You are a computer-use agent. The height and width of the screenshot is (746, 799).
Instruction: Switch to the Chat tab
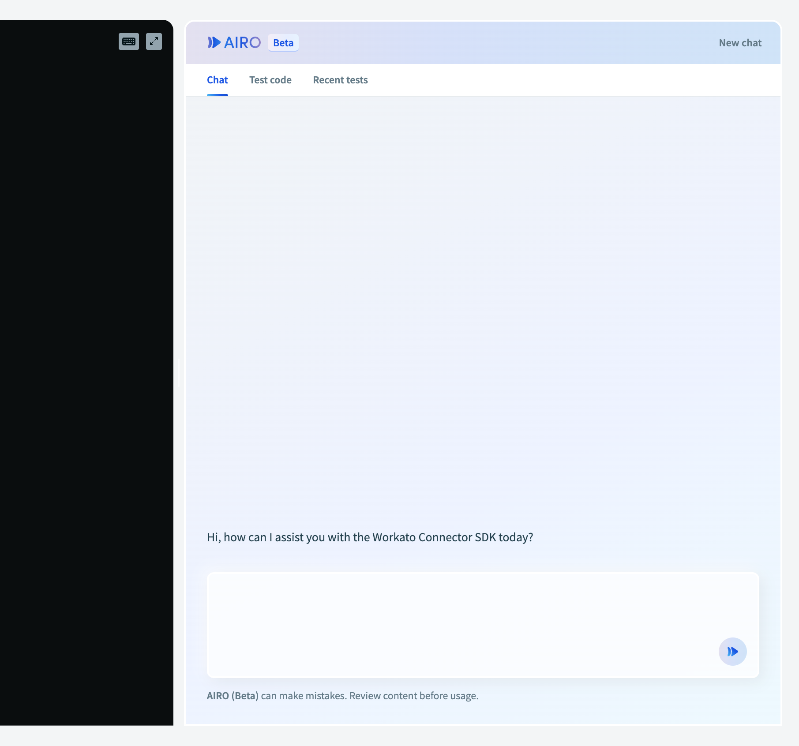[x=217, y=80]
